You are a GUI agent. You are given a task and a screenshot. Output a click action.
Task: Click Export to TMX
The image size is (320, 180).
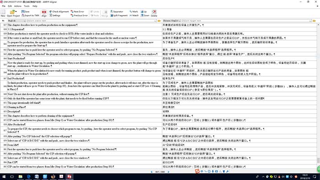30,16
